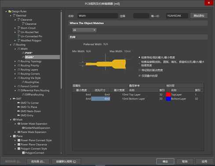Click the PWR width rule icon
Viewport: 215px width, 166px height.
tap(23, 53)
